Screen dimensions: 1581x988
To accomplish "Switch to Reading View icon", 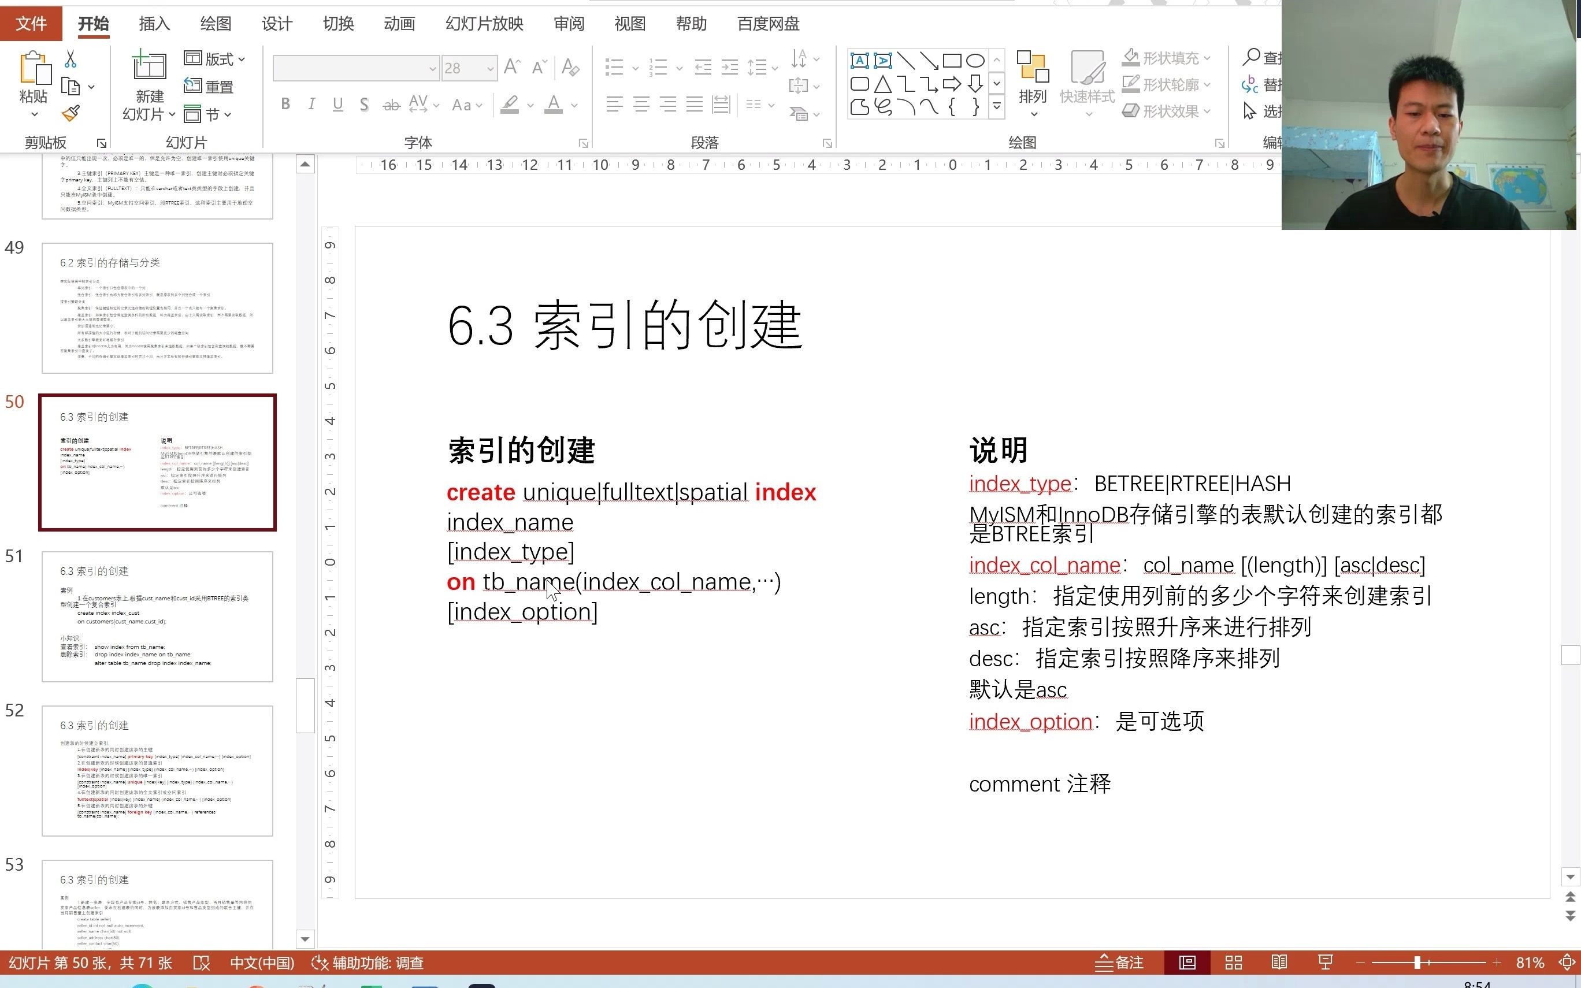I will pyautogui.click(x=1279, y=963).
